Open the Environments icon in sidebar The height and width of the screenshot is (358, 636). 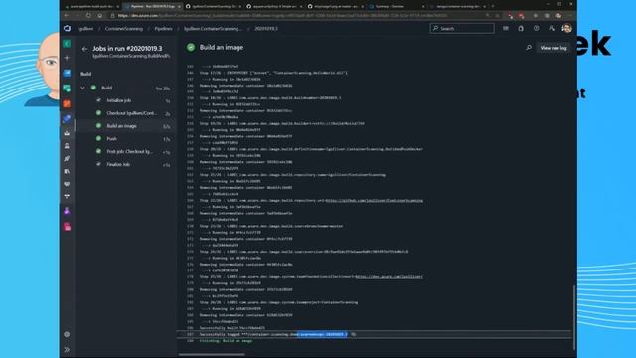click(67, 146)
